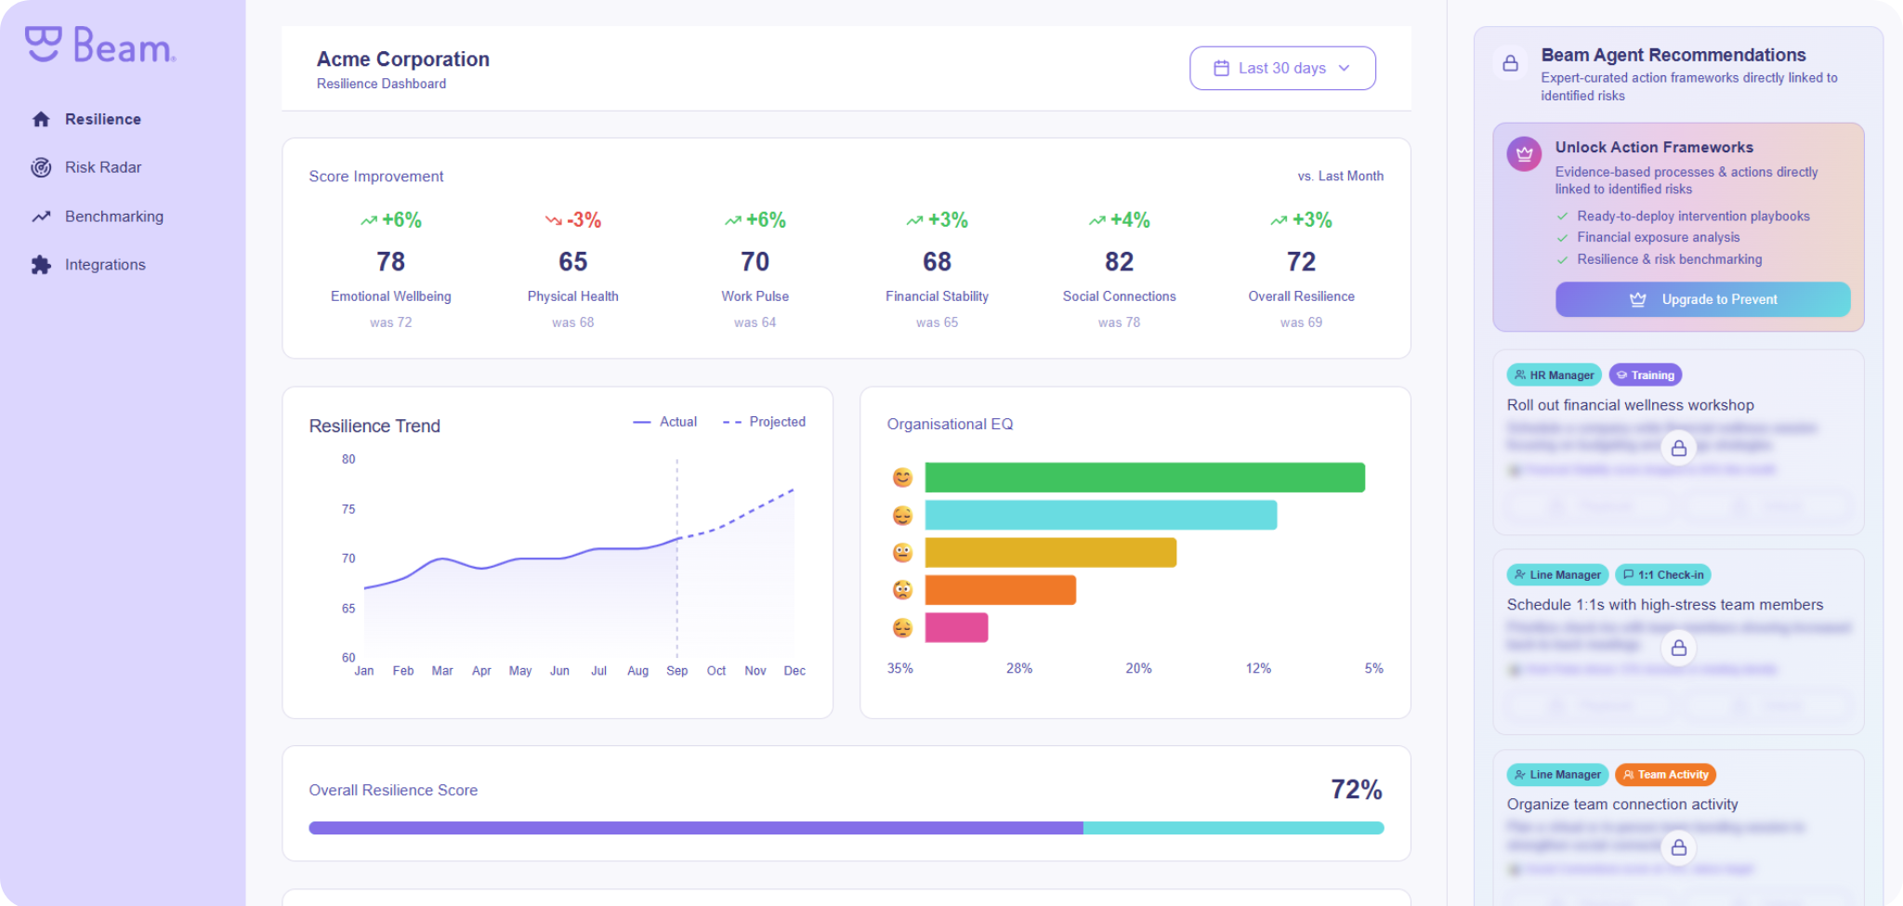This screenshot has width=1903, height=906.
Task: Click the Financial exposure analysis item
Action: (x=1658, y=238)
